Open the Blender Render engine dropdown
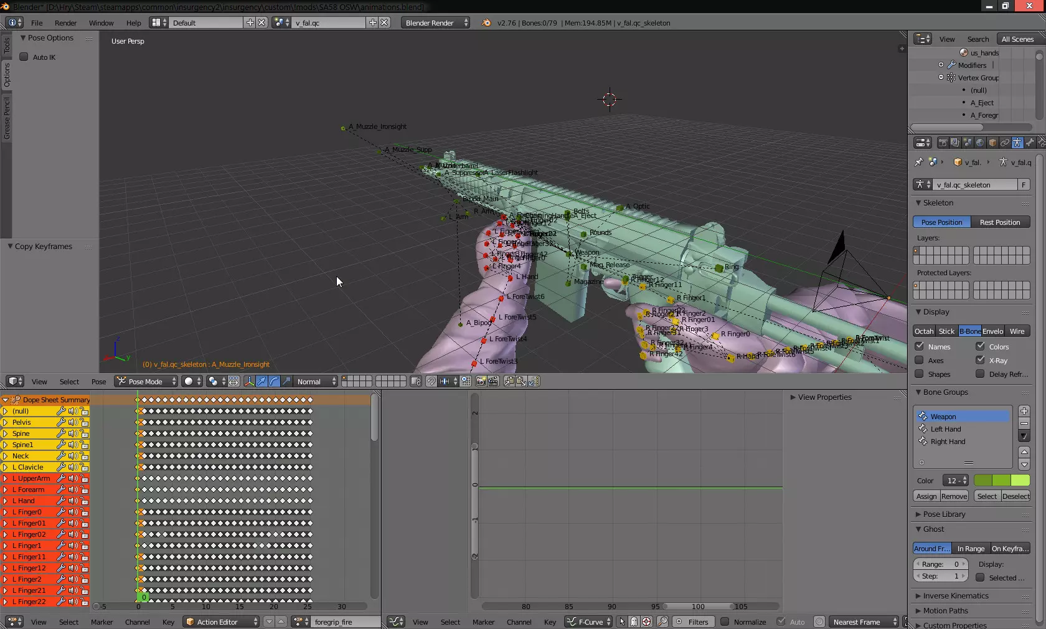The image size is (1046, 629). (x=435, y=22)
